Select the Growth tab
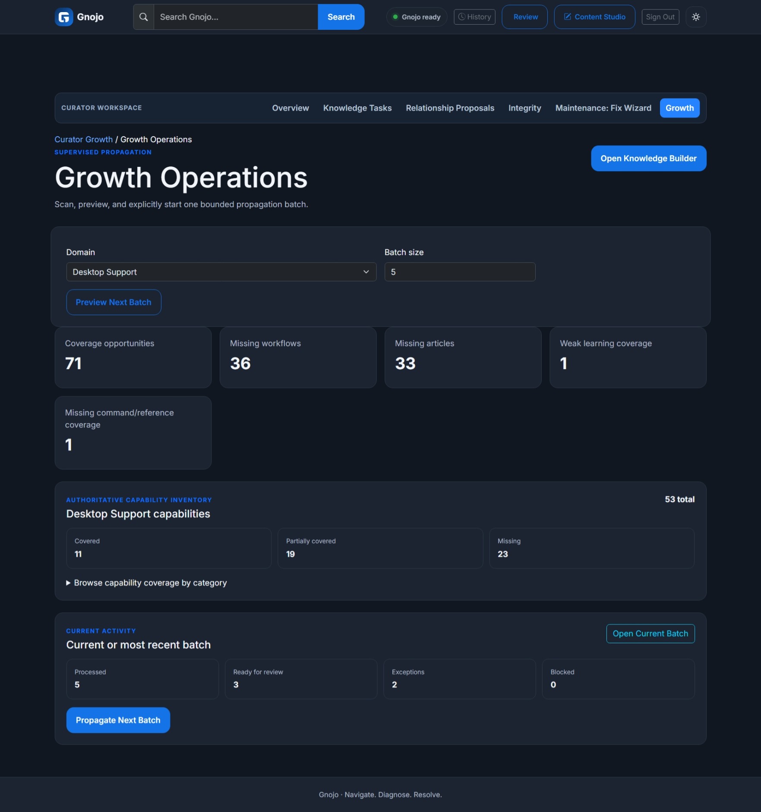Image resolution: width=761 pixels, height=812 pixels. pyautogui.click(x=679, y=108)
